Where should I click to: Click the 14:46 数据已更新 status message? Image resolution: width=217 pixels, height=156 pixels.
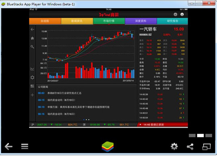tap(154, 125)
